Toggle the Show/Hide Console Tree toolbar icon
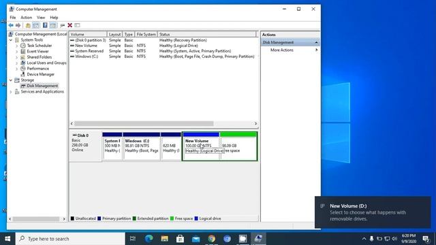436x245 pixels. [36, 25]
